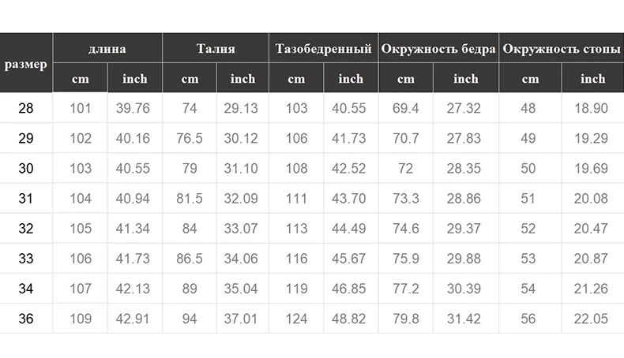Select size 34 row label
This screenshot has width=624, height=358.
[26, 289]
